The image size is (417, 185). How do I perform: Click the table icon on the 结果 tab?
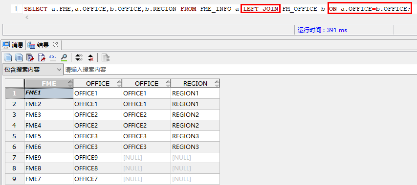click(x=31, y=45)
